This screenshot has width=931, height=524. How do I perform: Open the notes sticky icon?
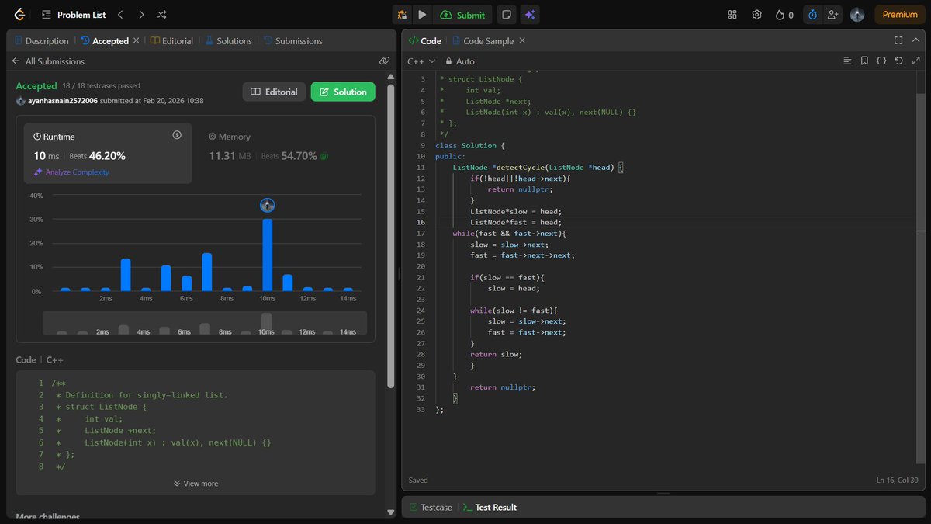point(506,15)
